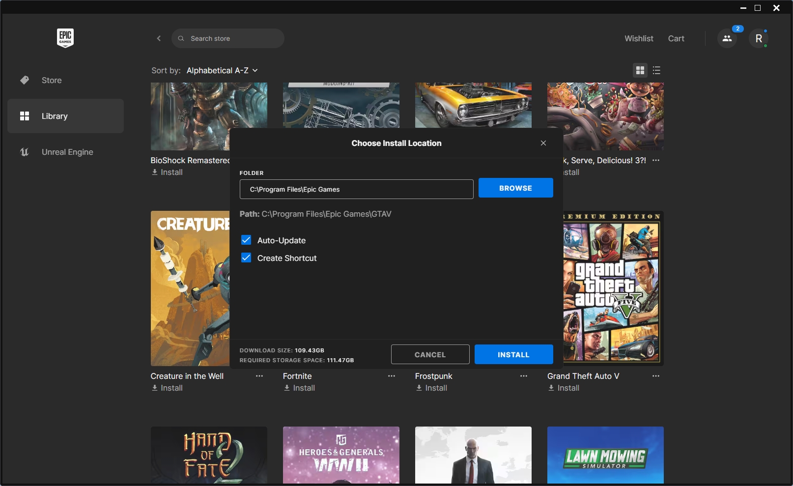The height and width of the screenshot is (486, 793).
Task: Select the yellow car game cover art
Action: coord(473,105)
